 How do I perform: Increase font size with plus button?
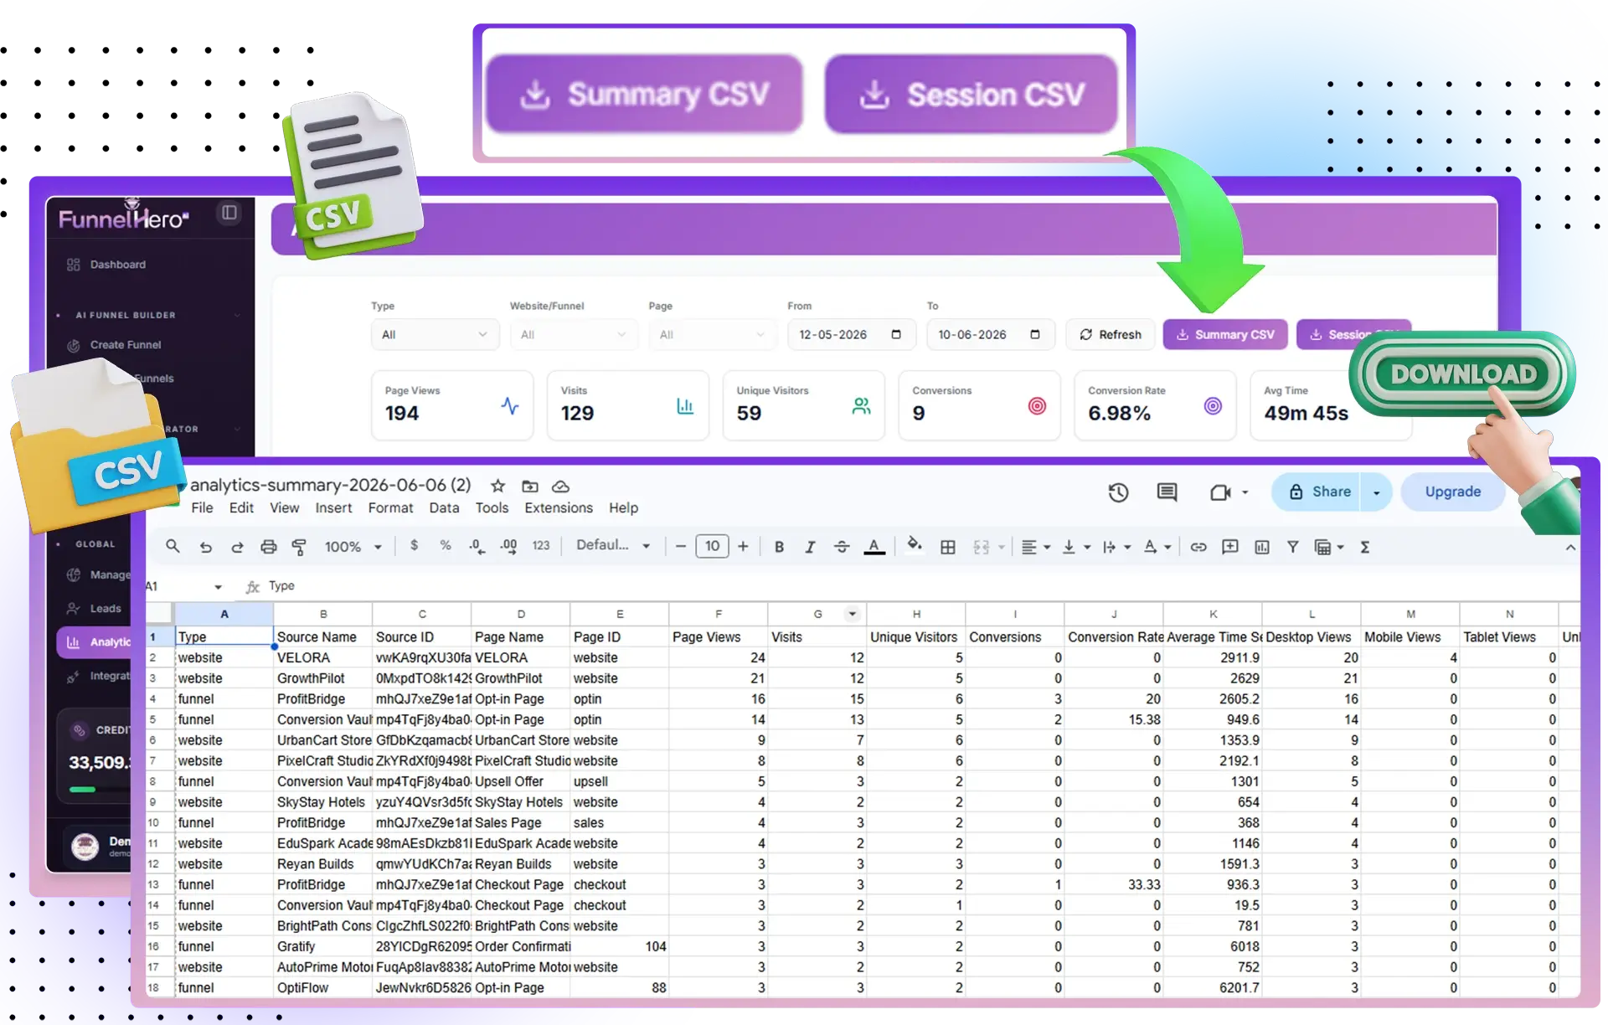pyautogui.click(x=743, y=546)
